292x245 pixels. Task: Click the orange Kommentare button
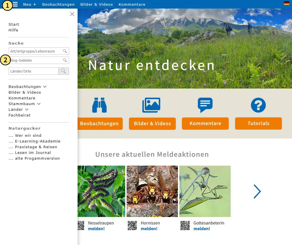click(205, 123)
